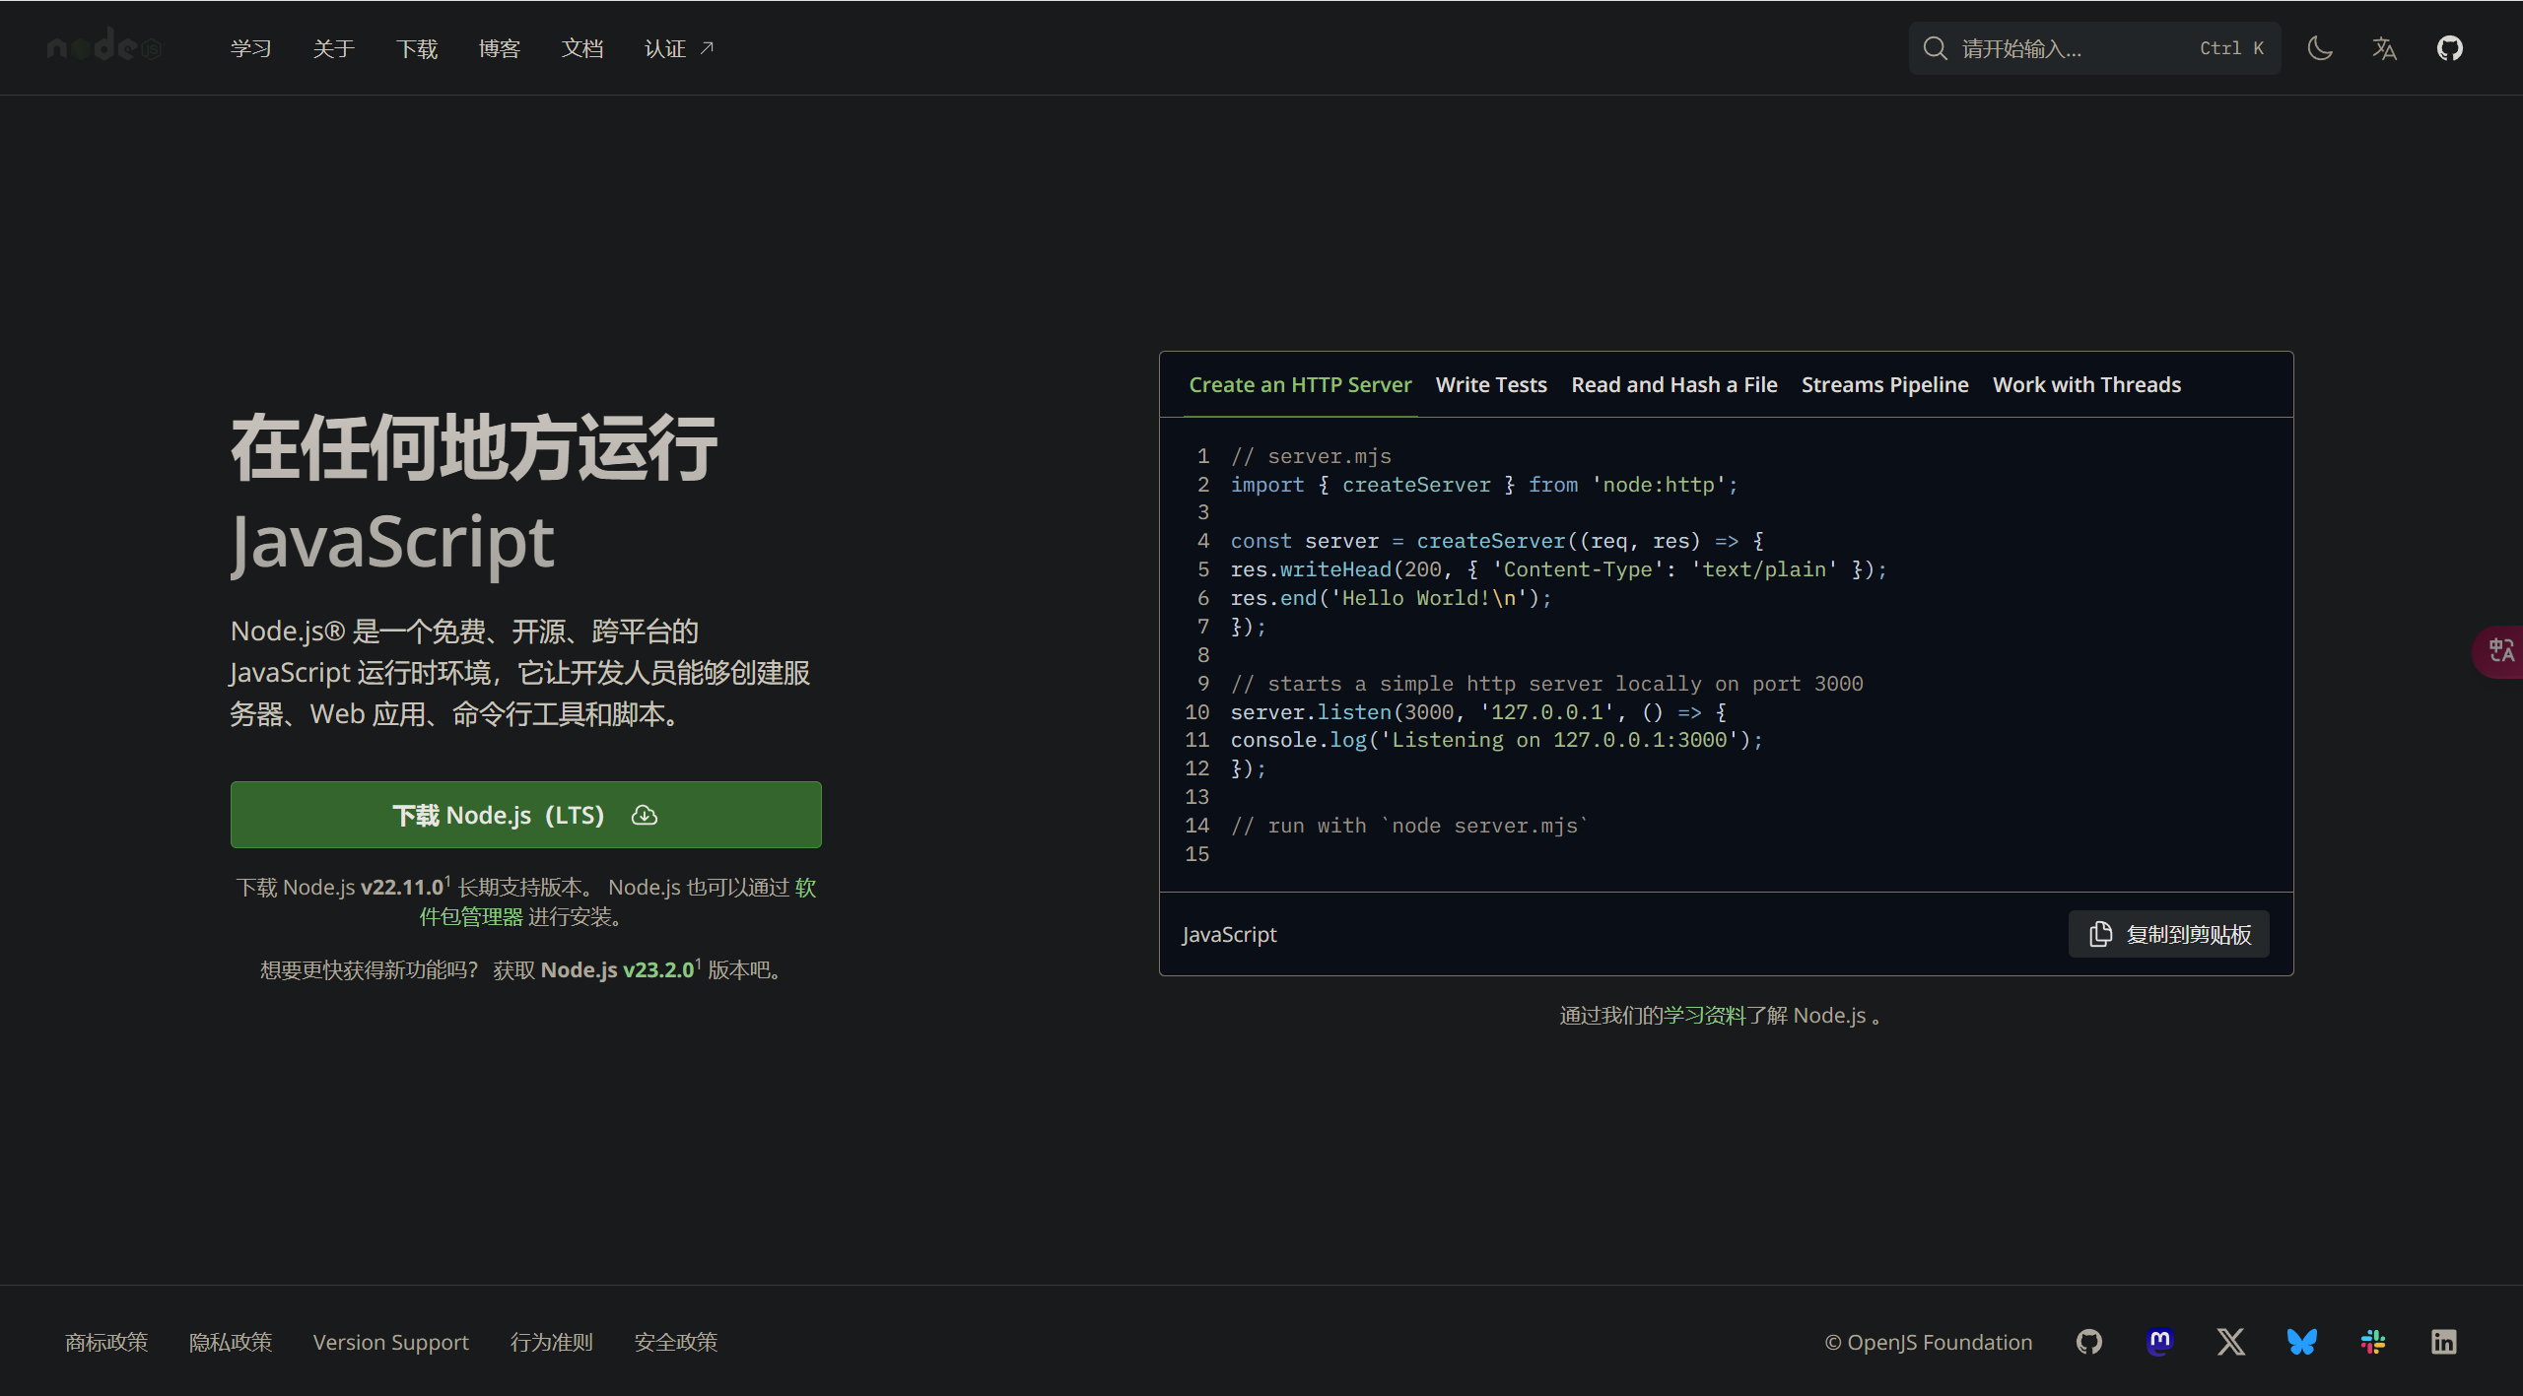
Task: Switch to the Write Tests code tab
Action: [1490, 385]
